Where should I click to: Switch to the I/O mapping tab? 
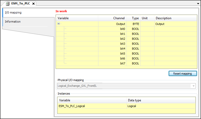point(13,12)
